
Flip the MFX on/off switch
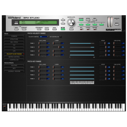pos(81,29)
